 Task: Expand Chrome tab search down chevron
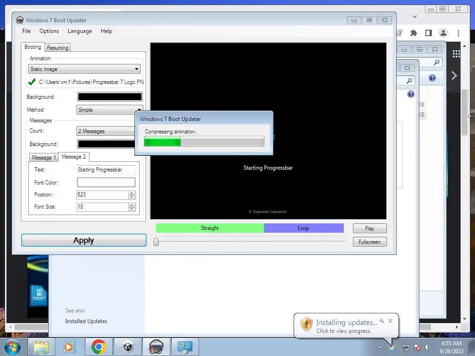[x=415, y=17]
